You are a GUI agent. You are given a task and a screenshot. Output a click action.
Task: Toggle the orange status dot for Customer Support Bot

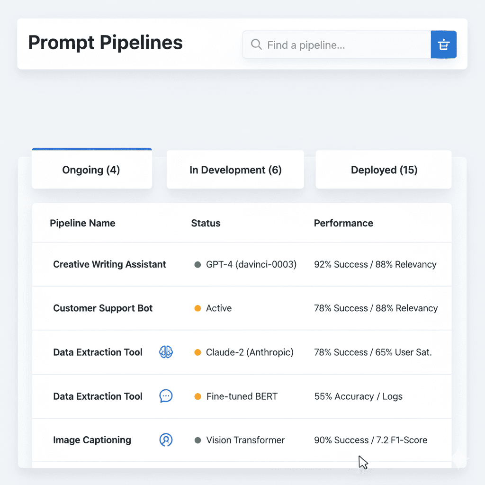coord(198,308)
